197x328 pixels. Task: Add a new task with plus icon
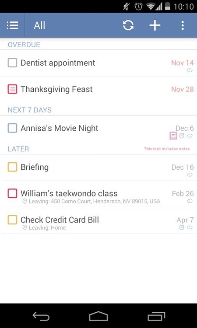pos(155,25)
